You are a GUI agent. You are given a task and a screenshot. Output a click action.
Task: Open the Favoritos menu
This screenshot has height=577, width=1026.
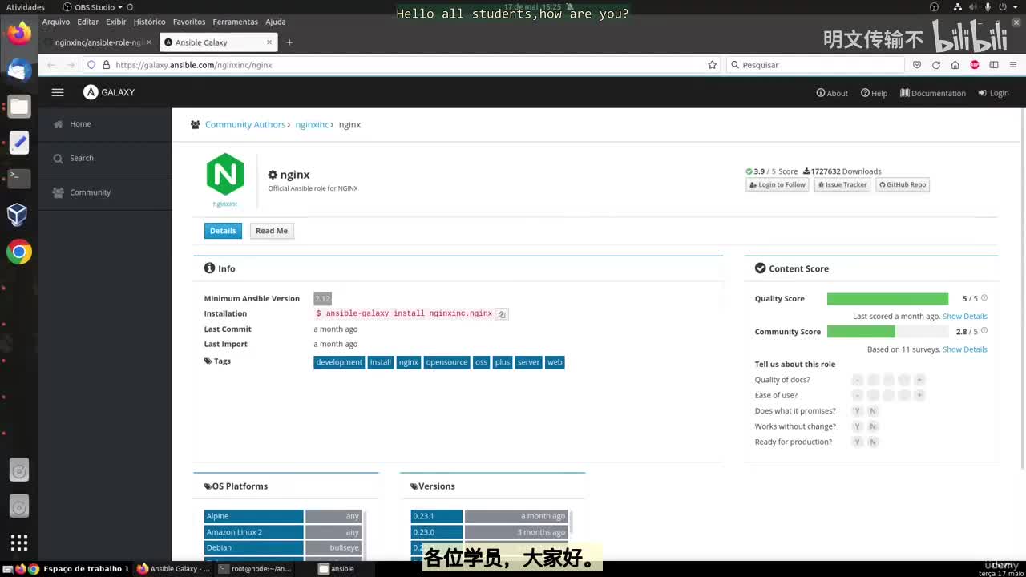pos(189,22)
